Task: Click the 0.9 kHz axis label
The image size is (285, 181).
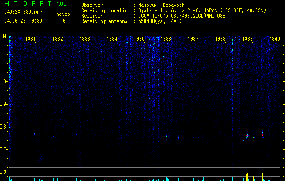Action: point(4,104)
